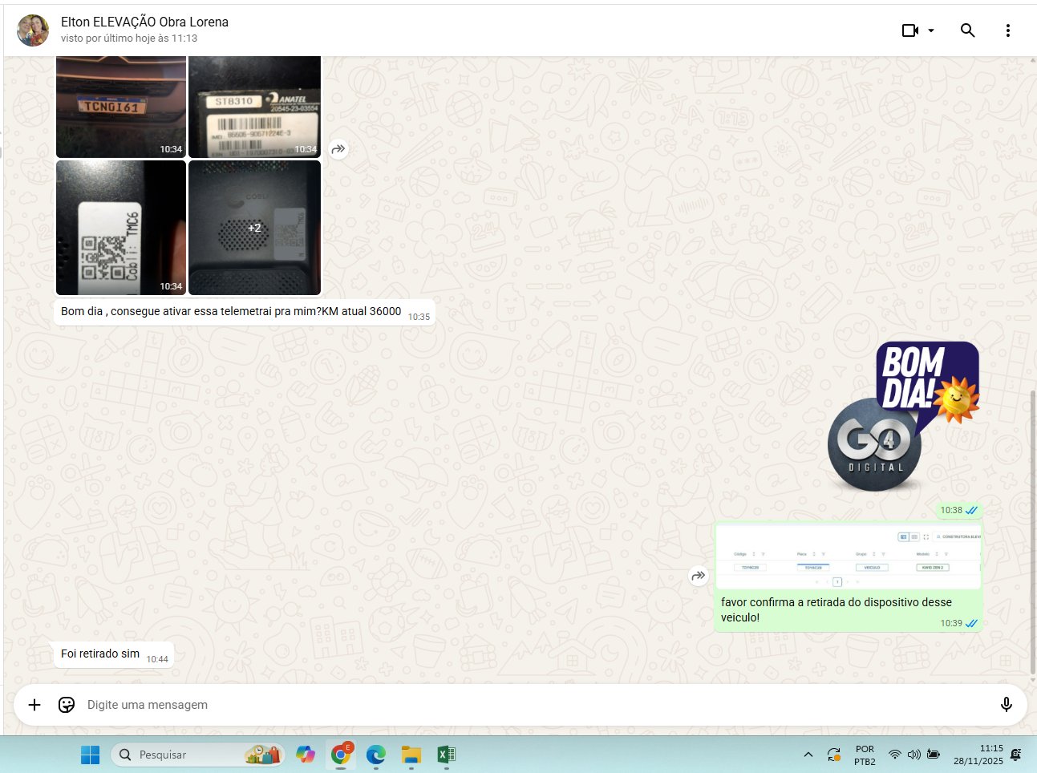Forward the sent screenshot message
Screen dimensions: 1037x773
tap(699, 576)
